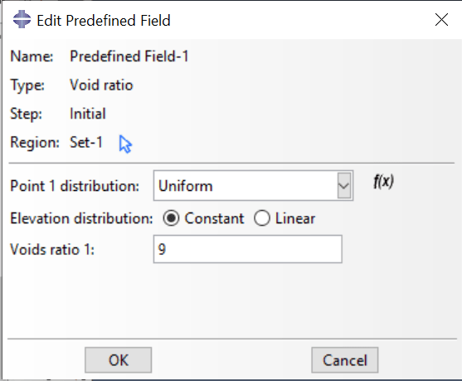Click the Initial step value
Image resolution: width=462 pixels, height=381 pixels.
pos(88,114)
